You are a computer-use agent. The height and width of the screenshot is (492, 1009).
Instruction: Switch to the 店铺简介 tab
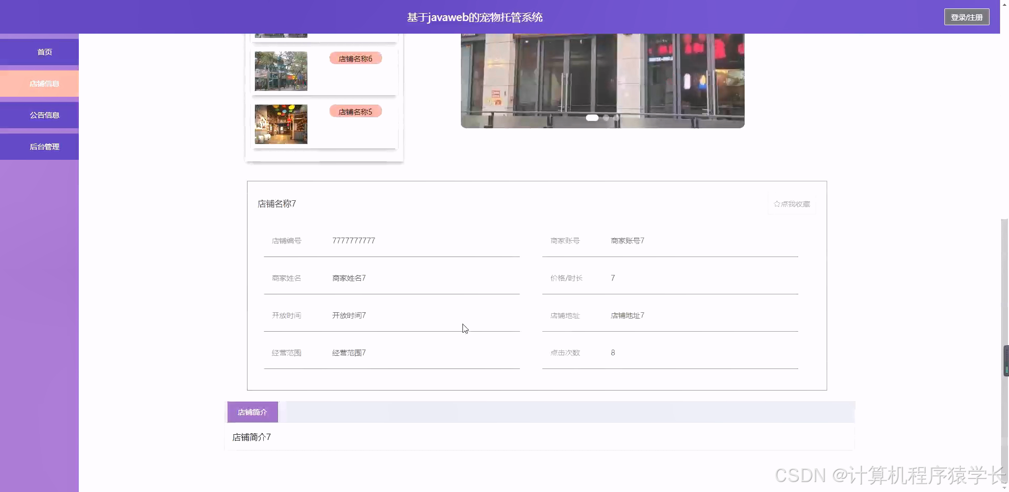coord(252,412)
